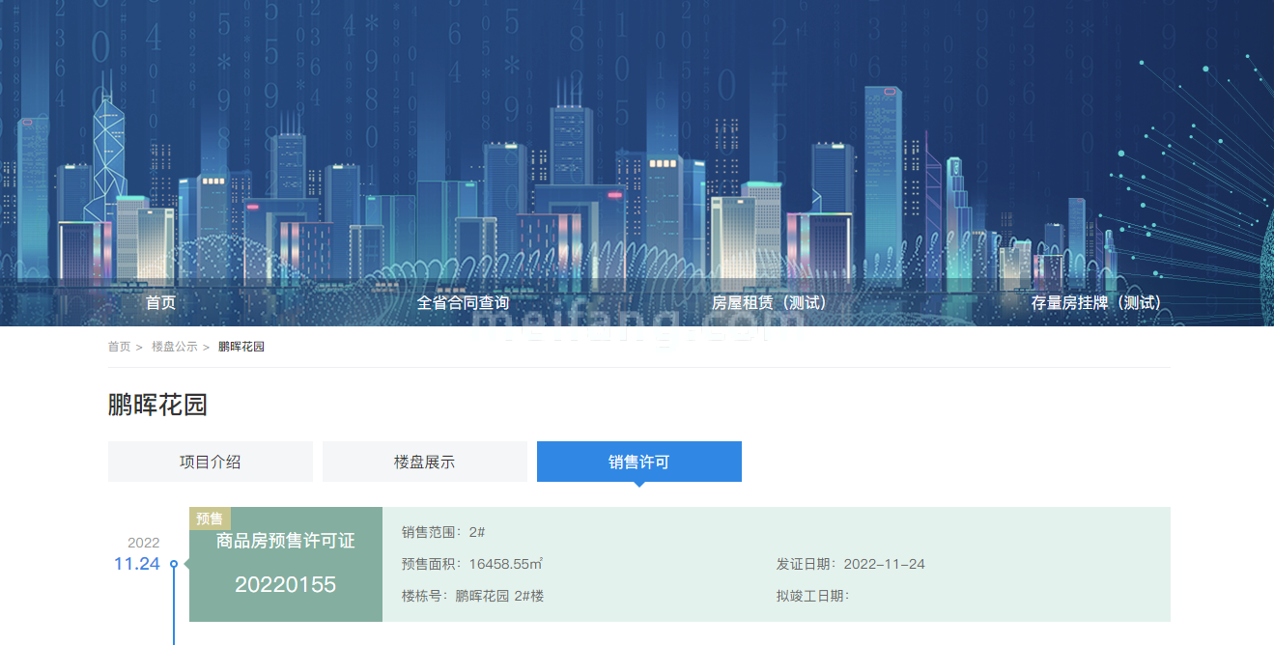Navigate to 楼盘公示 via breadcrumb

tap(174, 347)
